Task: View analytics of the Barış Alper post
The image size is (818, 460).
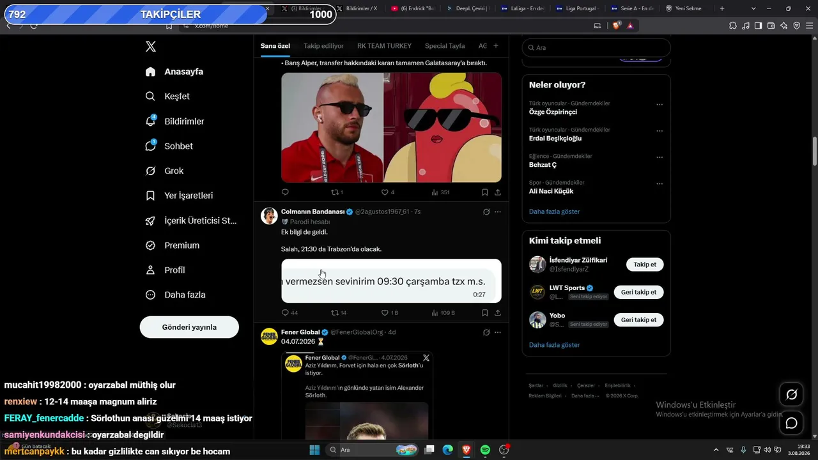Action: pyautogui.click(x=440, y=192)
